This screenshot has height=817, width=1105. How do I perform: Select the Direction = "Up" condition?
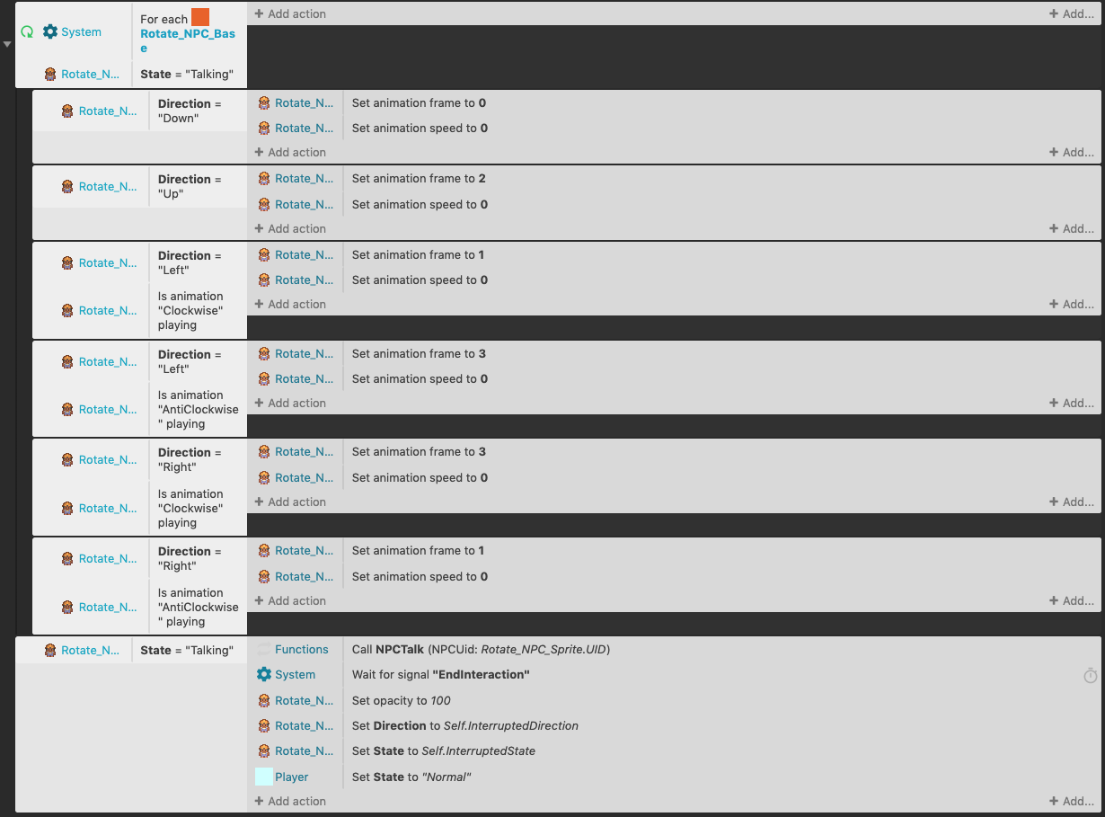pyautogui.click(x=189, y=186)
